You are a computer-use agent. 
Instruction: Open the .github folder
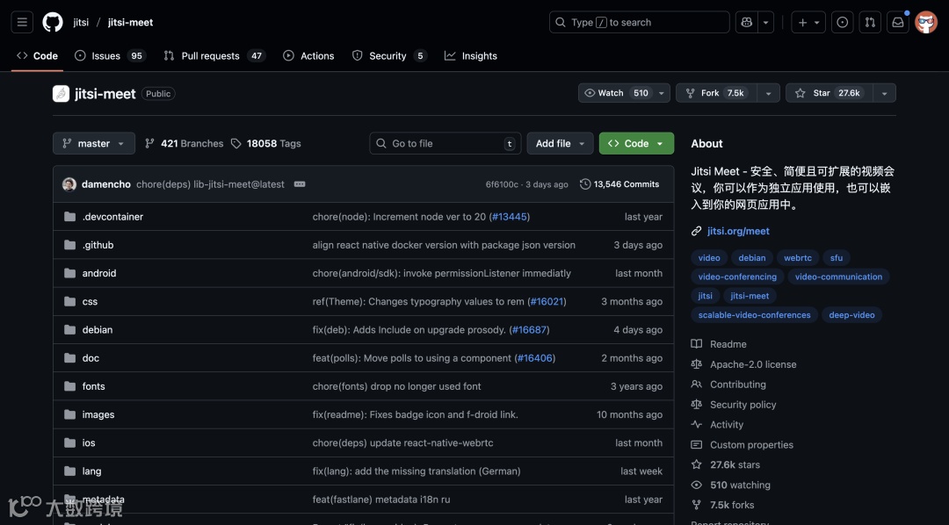point(98,245)
